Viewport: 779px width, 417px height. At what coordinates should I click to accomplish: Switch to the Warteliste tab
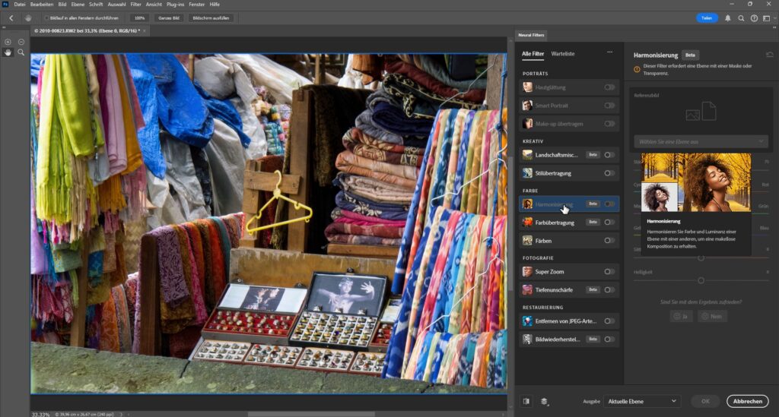[x=562, y=54]
